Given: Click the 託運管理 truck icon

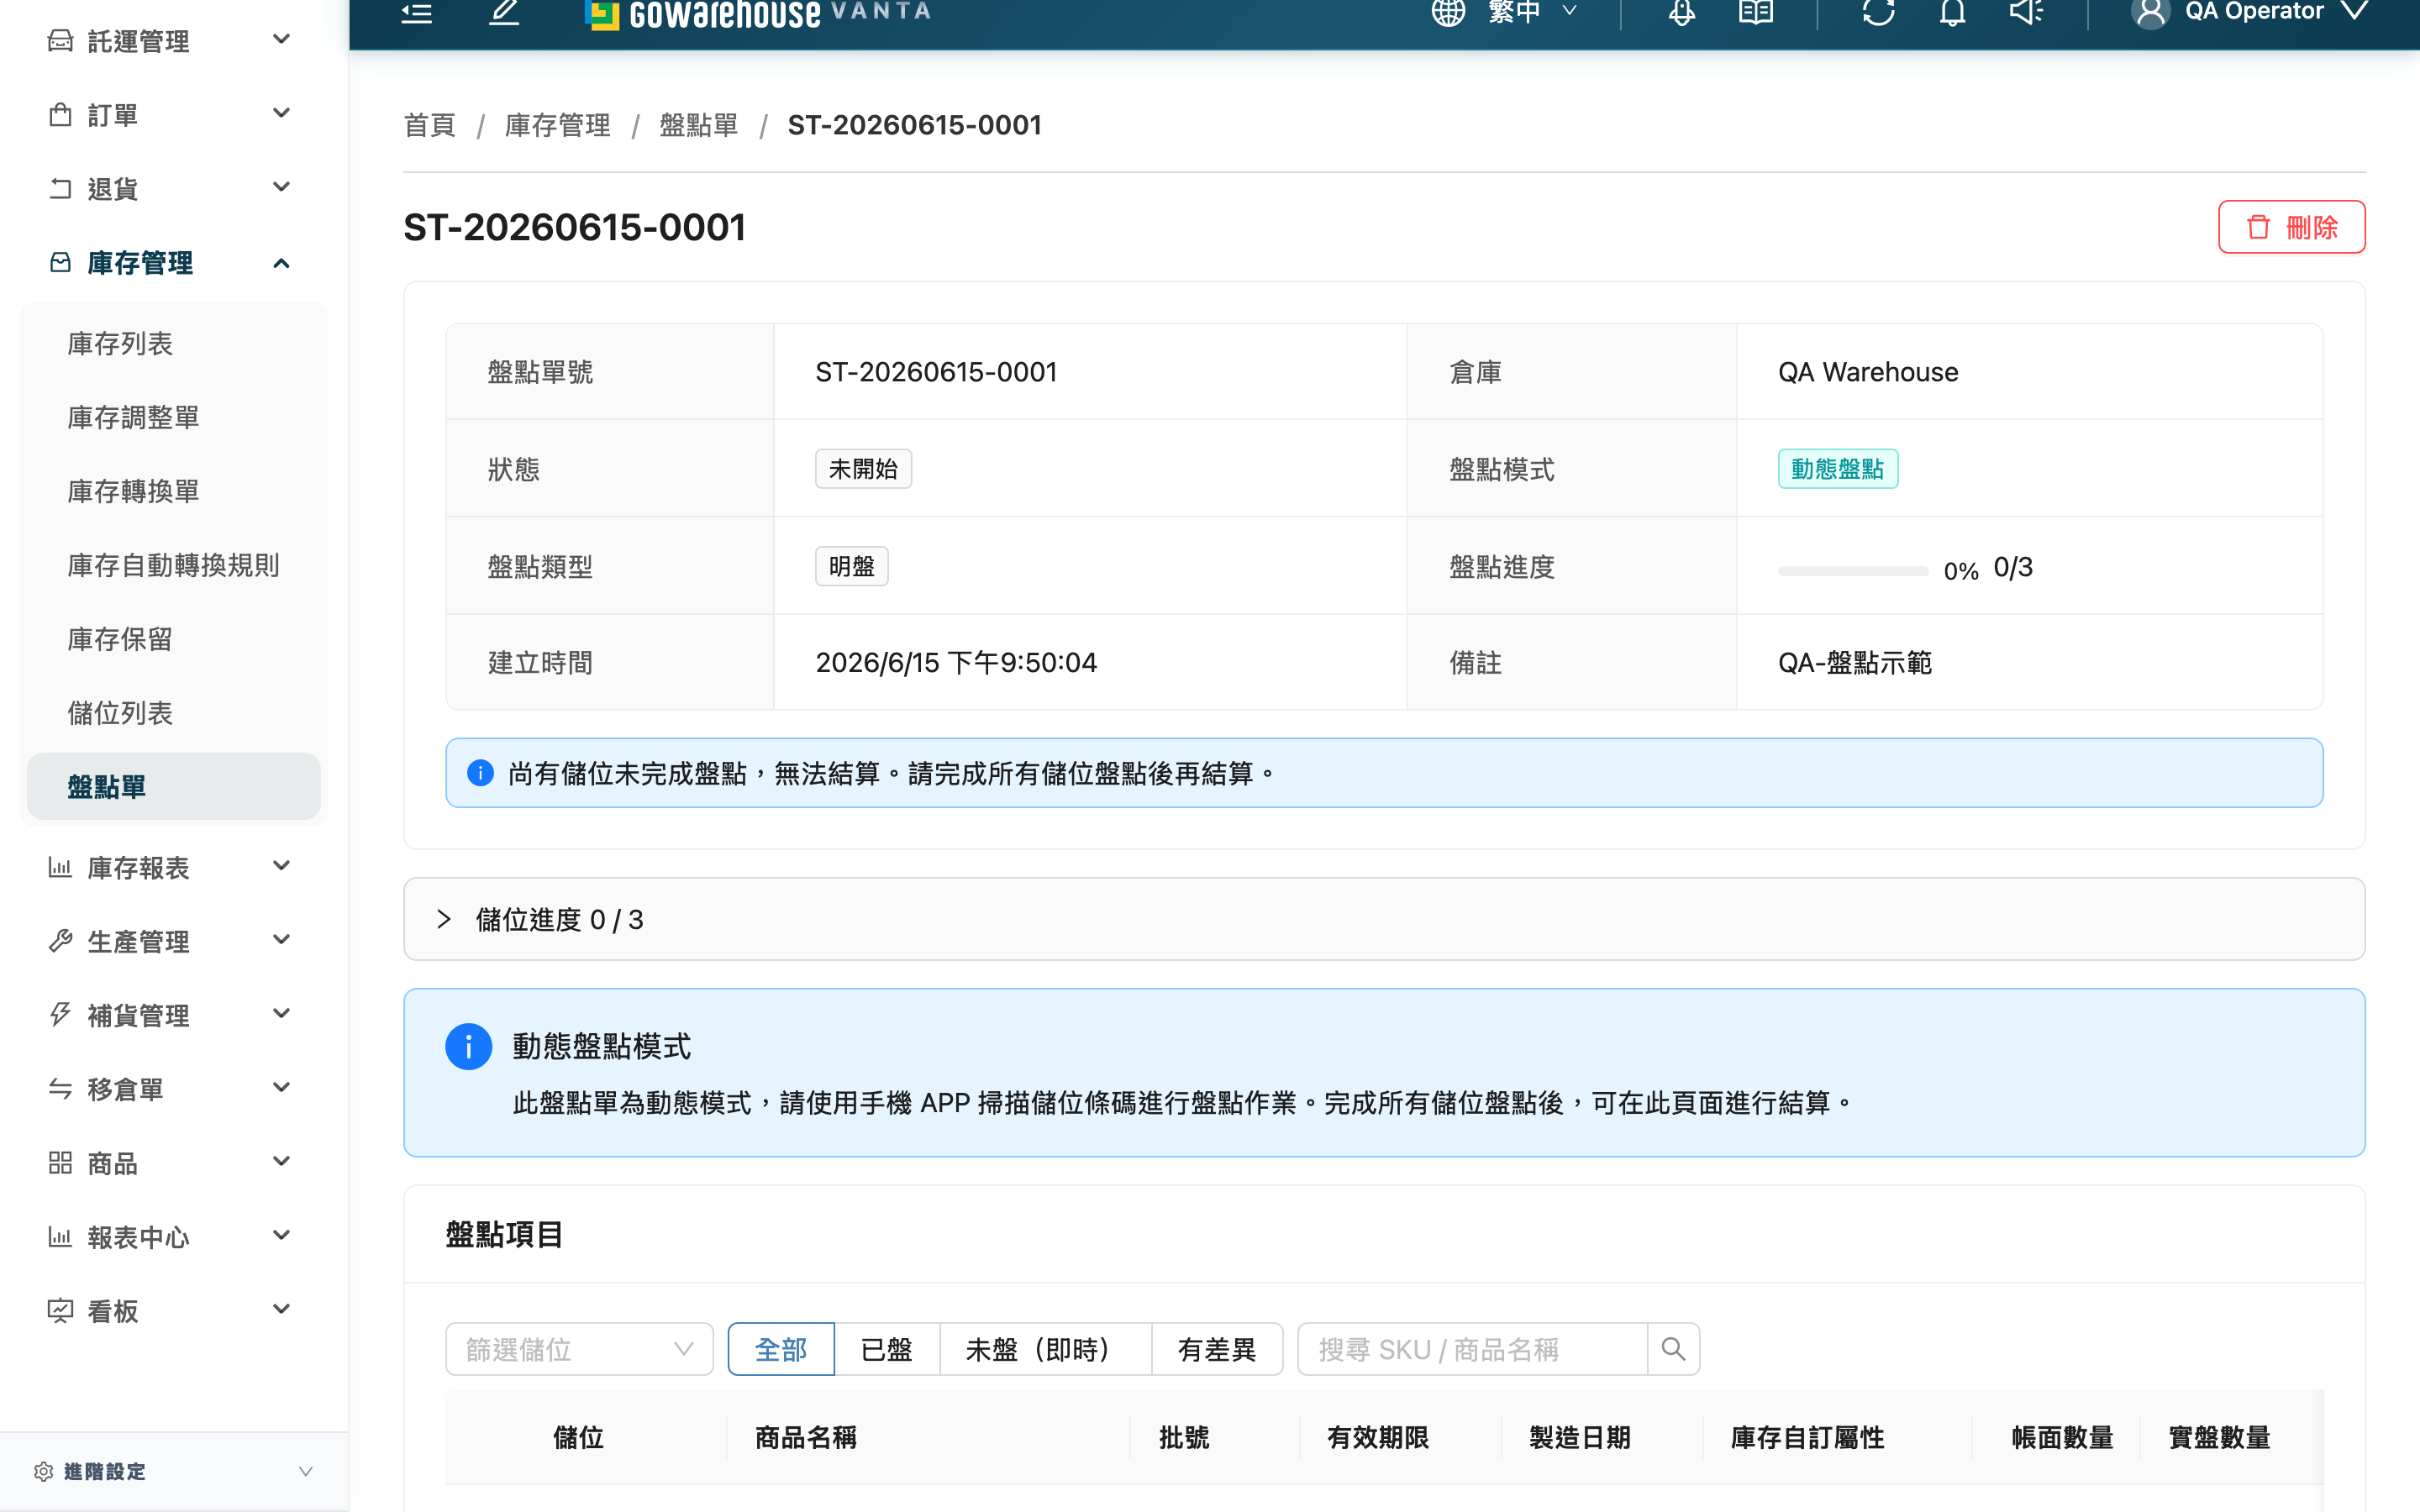Looking at the screenshot, I should tap(60, 41).
